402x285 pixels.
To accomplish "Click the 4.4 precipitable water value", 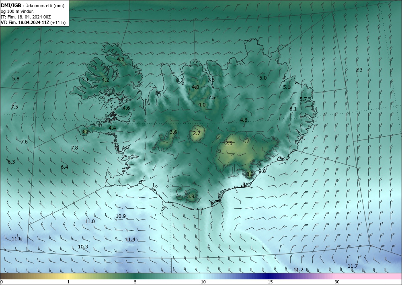I will tap(112, 128).
